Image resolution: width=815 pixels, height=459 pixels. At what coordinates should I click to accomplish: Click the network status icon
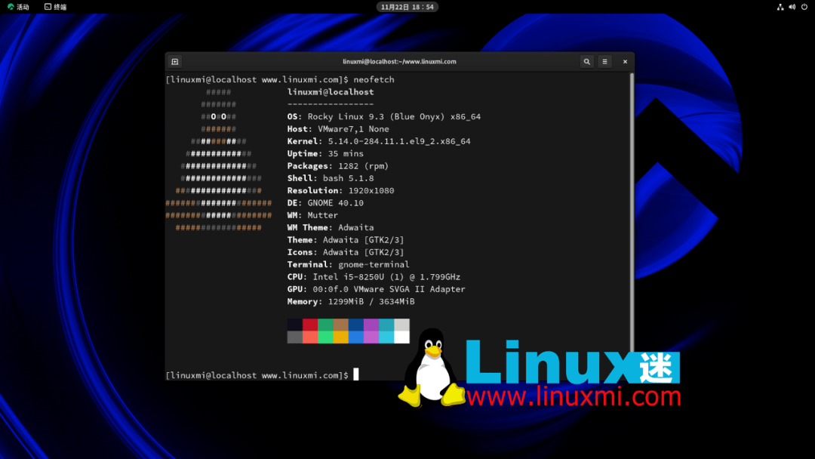coord(780,7)
